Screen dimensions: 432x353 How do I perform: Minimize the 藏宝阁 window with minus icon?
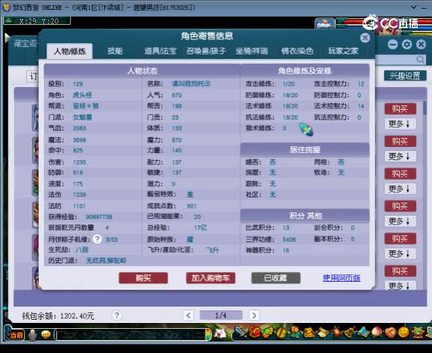(x=393, y=44)
